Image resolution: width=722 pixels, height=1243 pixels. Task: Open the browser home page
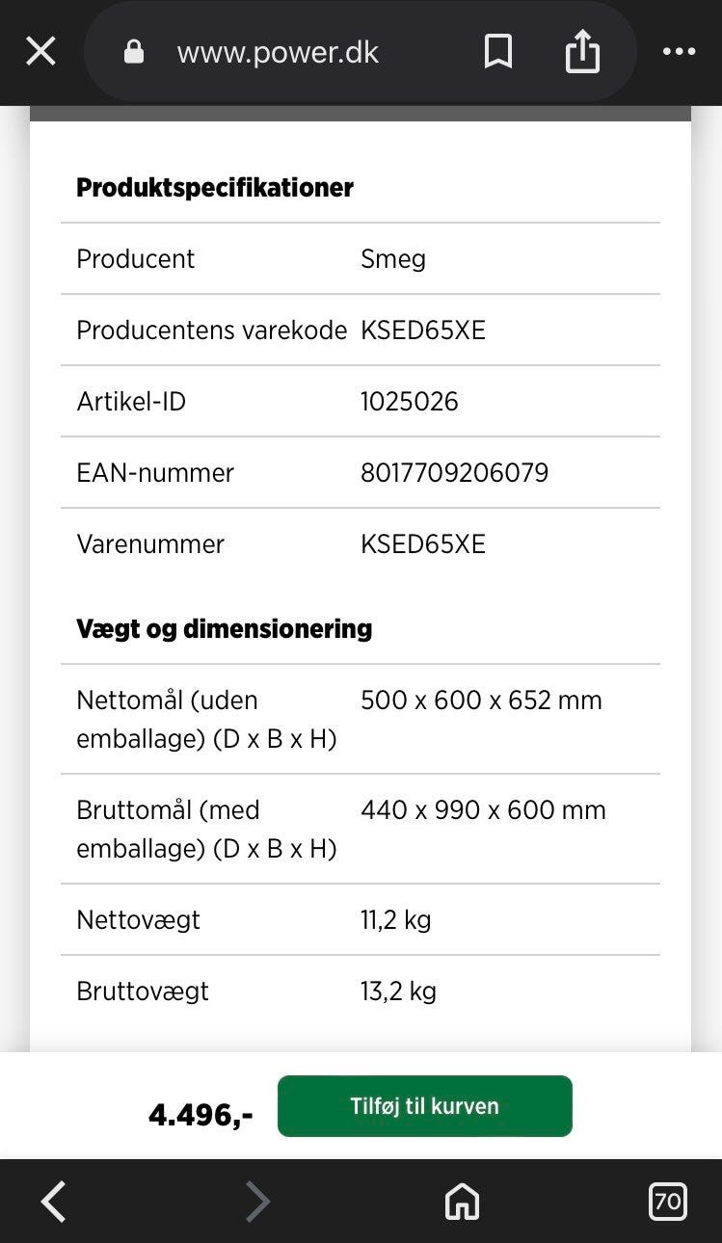[x=462, y=1202]
